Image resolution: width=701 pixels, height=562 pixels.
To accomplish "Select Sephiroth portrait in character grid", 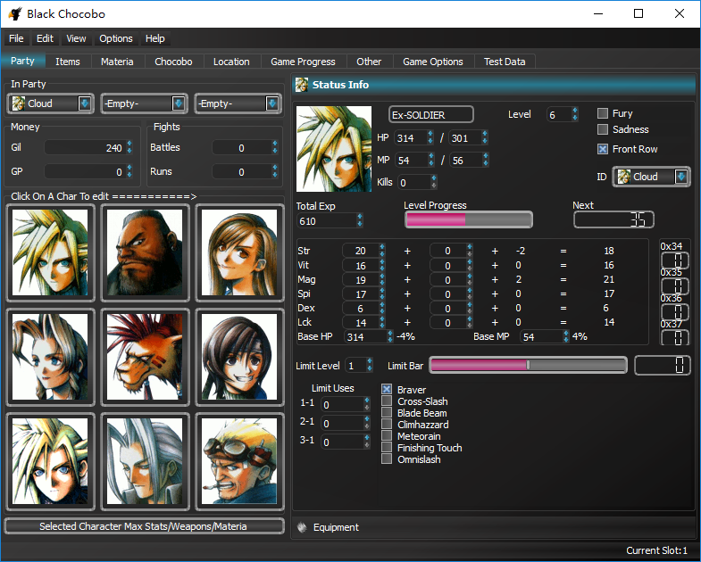I will tap(145, 461).
